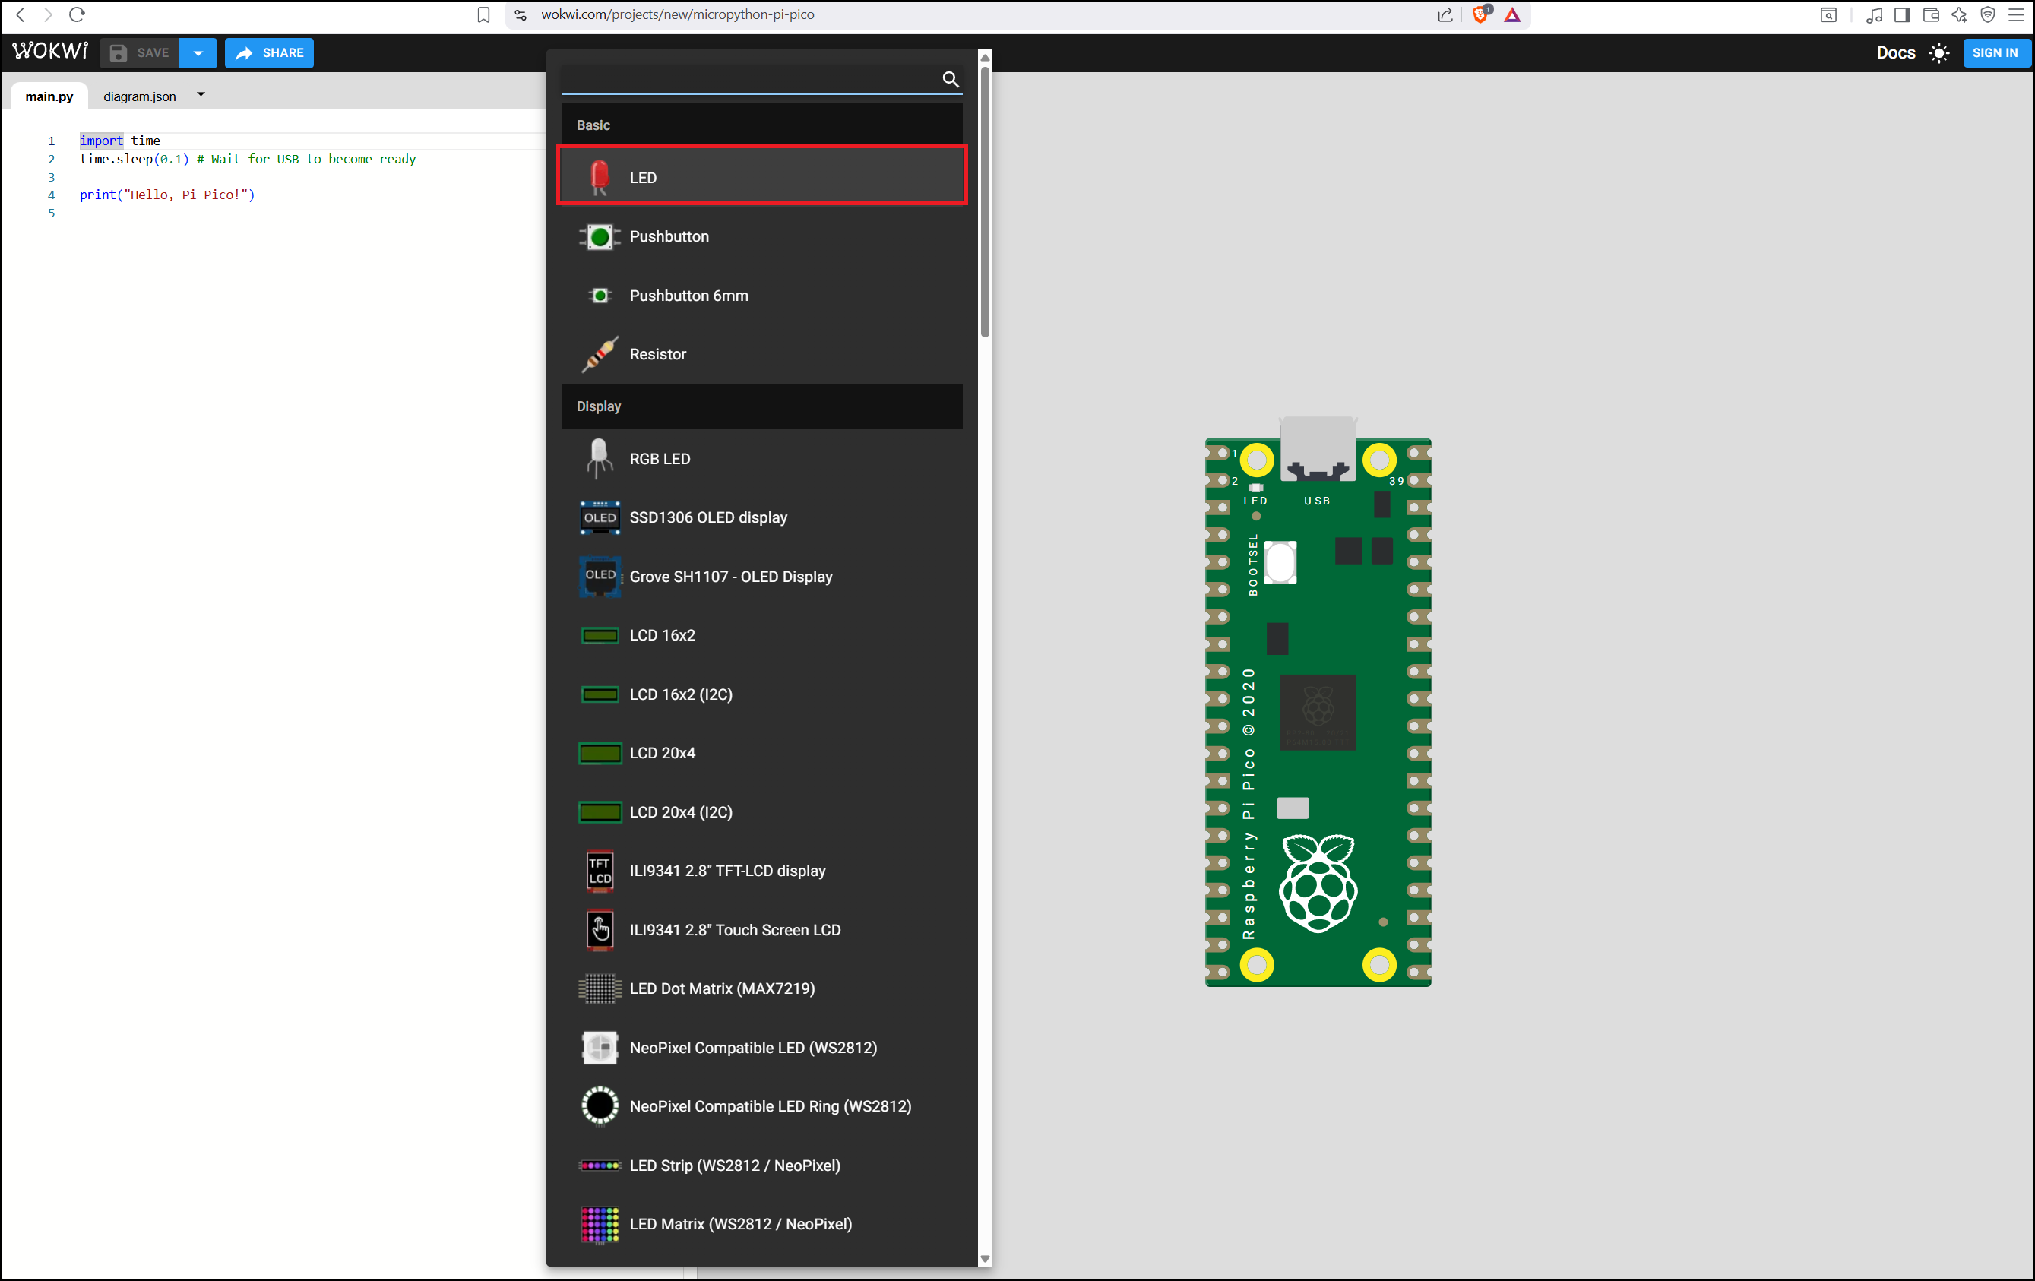
Task: Click the time.sleep code line
Action: point(248,159)
